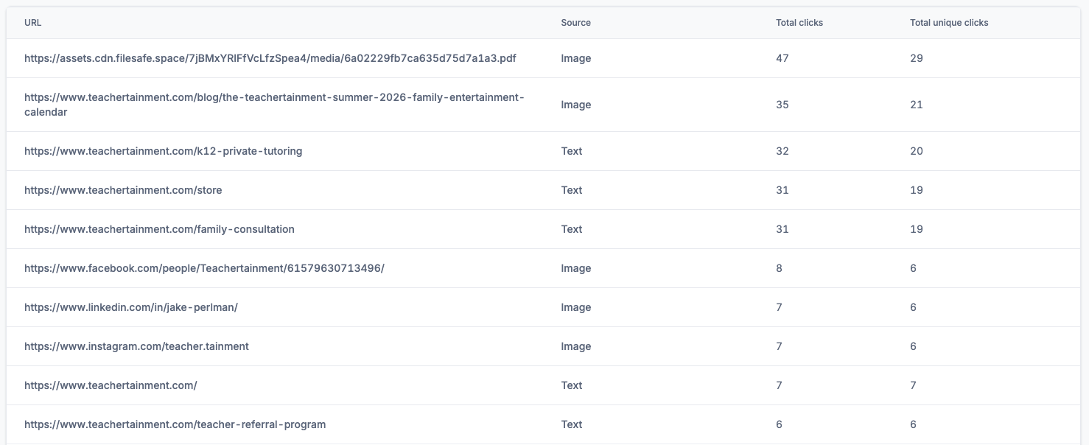The height and width of the screenshot is (445, 1089).
Task: Click the Total clicks column header
Action: pos(799,23)
